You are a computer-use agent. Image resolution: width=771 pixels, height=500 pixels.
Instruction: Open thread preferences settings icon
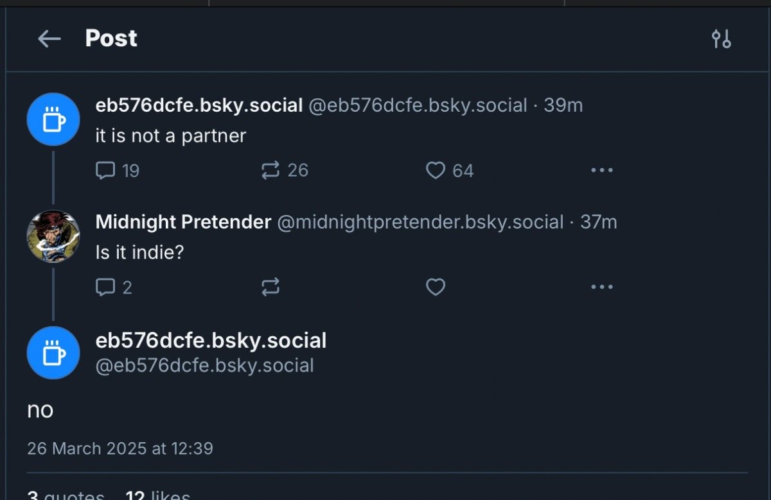[721, 39]
